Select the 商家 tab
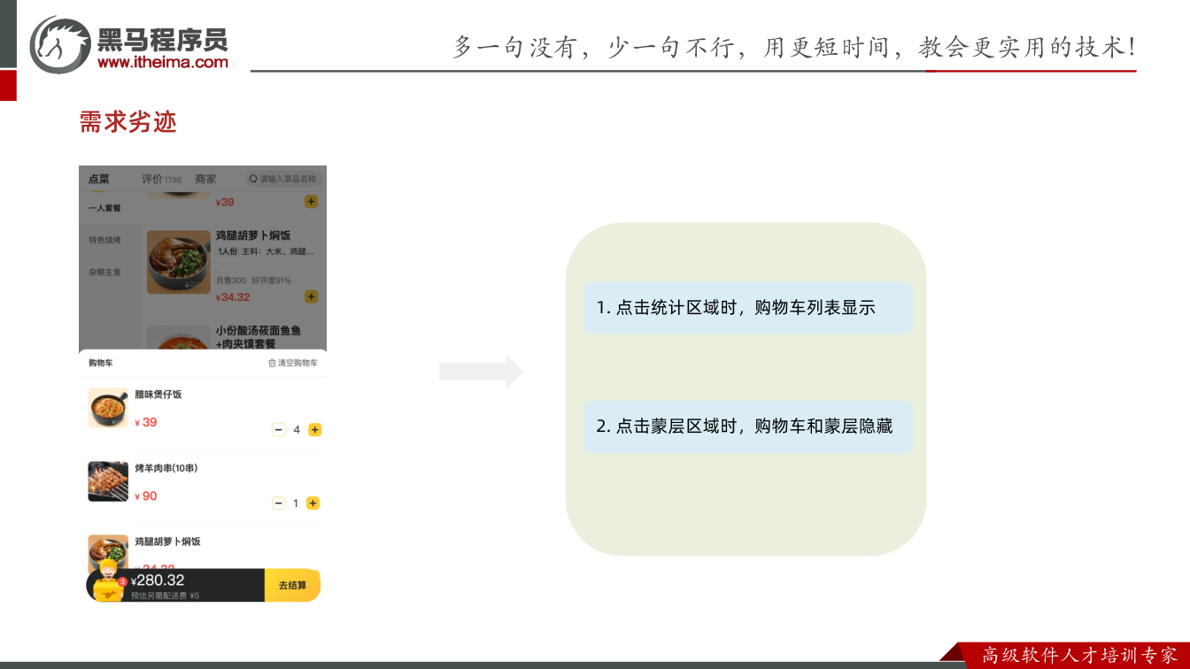This screenshot has height=669, width=1190. pyautogui.click(x=205, y=179)
